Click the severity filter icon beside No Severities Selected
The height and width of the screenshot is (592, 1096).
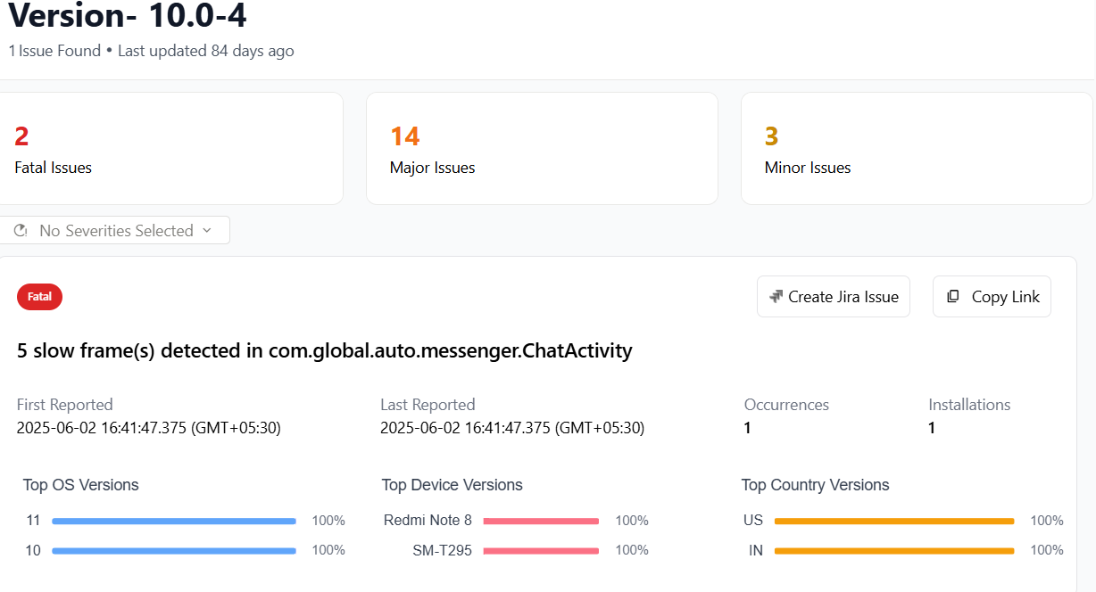click(x=21, y=230)
